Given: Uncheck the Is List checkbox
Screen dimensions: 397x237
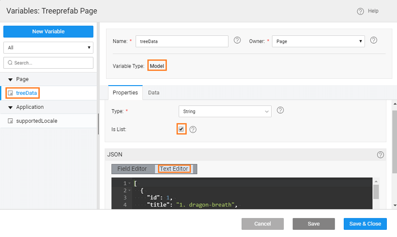Looking at the screenshot, I should pyautogui.click(x=182, y=129).
